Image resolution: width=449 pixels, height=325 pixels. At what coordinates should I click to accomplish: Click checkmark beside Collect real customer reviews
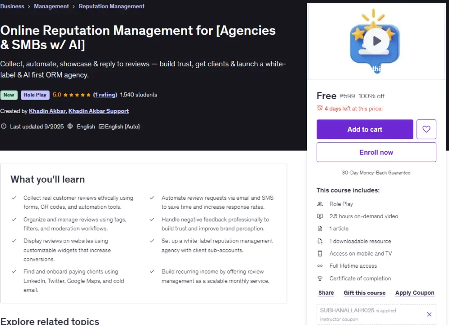[14, 198]
